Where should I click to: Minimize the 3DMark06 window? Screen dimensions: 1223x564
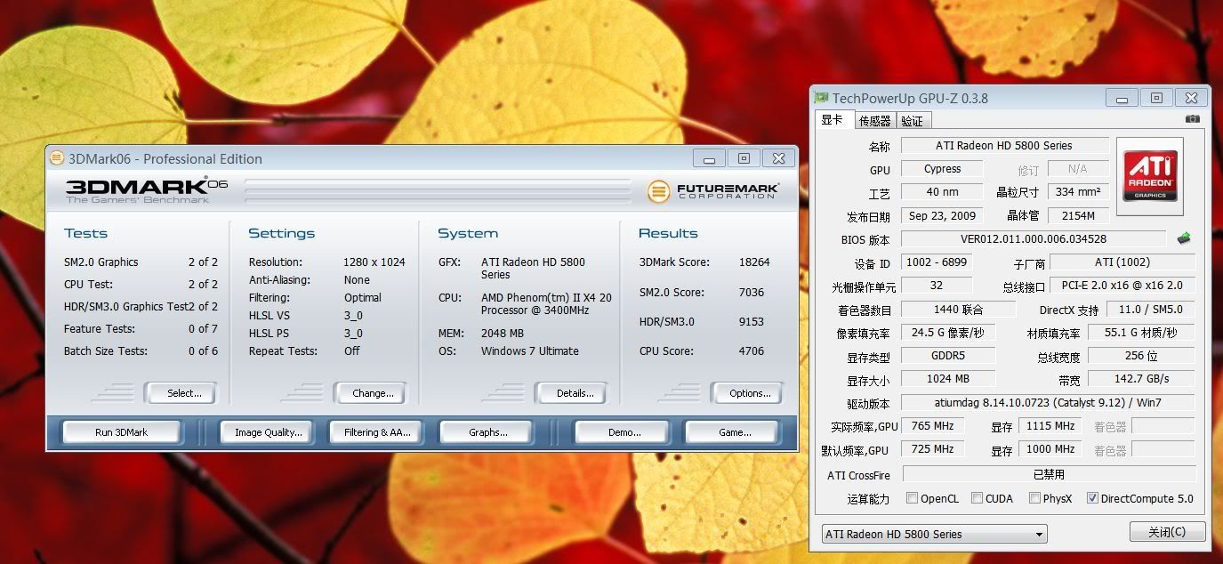pos(710,158)
